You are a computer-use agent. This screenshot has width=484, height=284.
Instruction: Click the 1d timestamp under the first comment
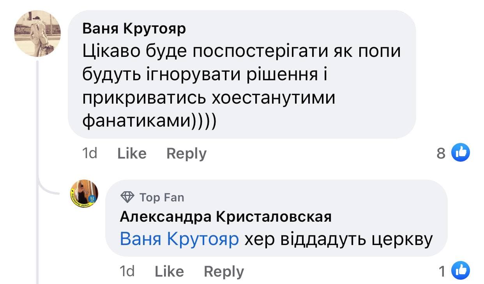[90, 153]
